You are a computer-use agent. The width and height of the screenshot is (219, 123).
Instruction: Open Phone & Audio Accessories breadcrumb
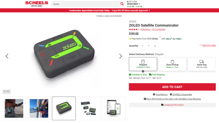coord(109,16)
